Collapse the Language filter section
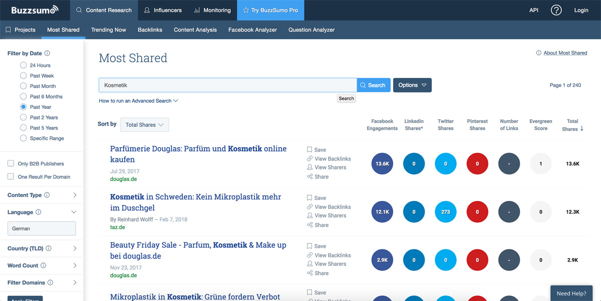 tap(74, 212)
